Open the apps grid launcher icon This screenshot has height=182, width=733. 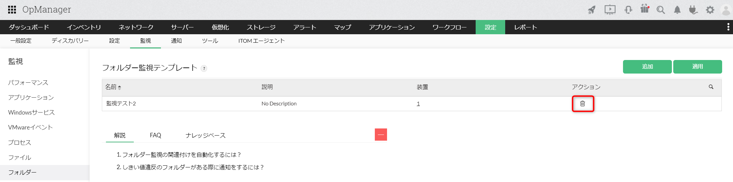pos(12,9)
